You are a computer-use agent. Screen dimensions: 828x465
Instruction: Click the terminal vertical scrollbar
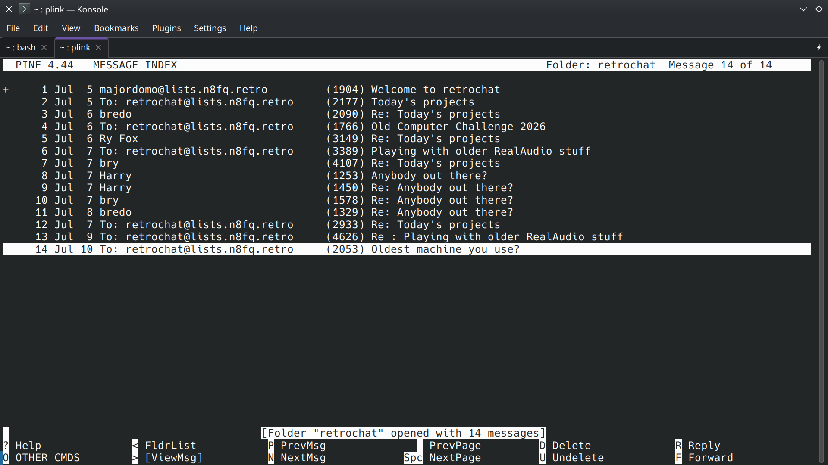[x=821, y=260]
